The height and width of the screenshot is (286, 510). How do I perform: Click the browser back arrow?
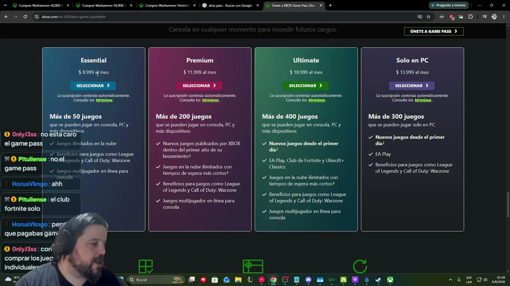tap(6, 17)
